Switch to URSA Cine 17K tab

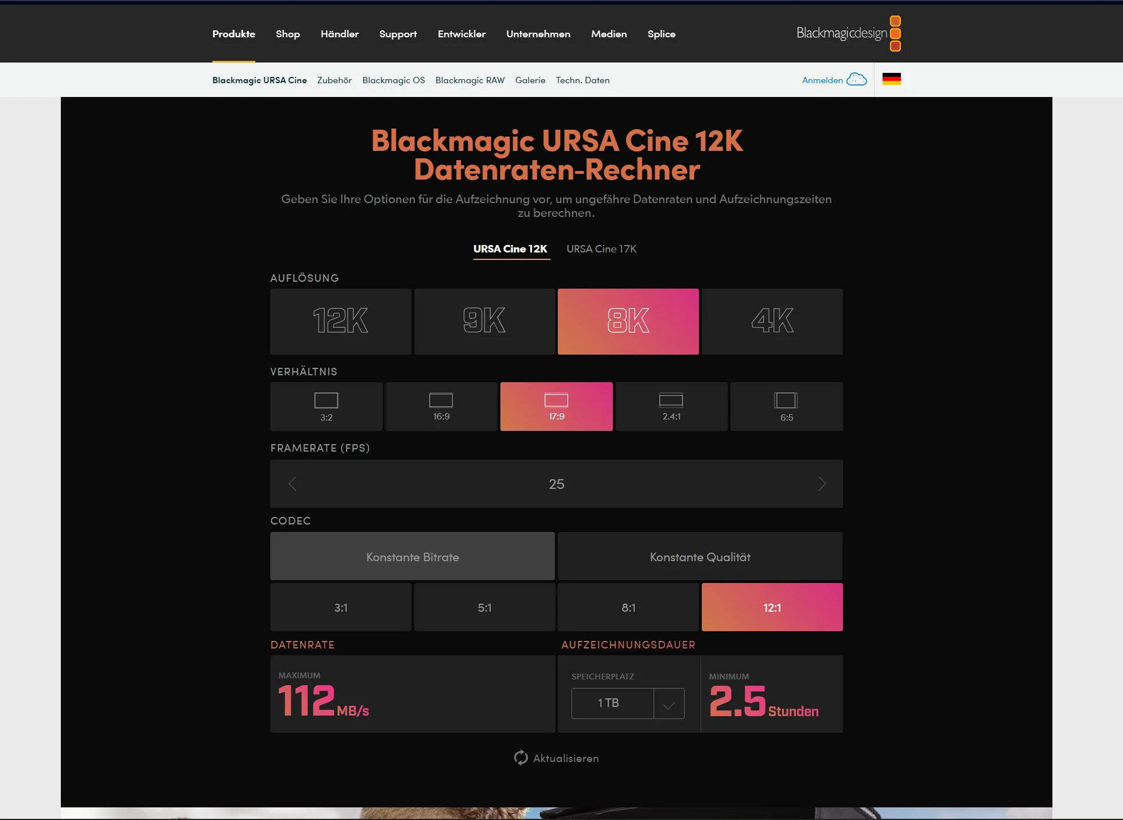pos(601,248)
